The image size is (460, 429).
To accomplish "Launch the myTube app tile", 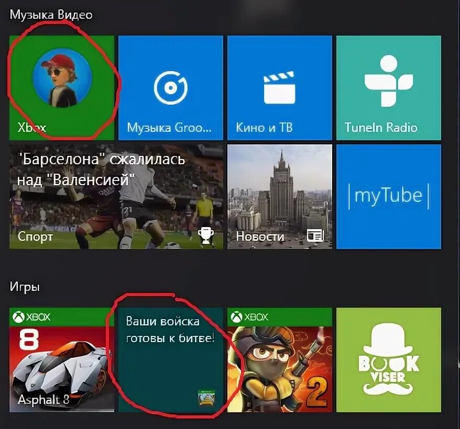I will 389,197.
